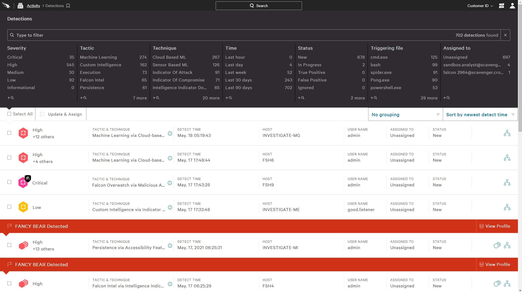Viewport: 522px width, 292px height.
Task: Click the Severity add-filter search icon
Action: (x=10, y=98)
